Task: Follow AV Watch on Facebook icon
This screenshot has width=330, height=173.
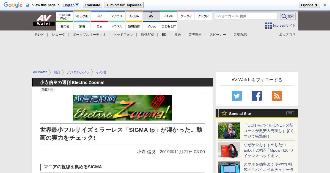Action: pos(257,96)
